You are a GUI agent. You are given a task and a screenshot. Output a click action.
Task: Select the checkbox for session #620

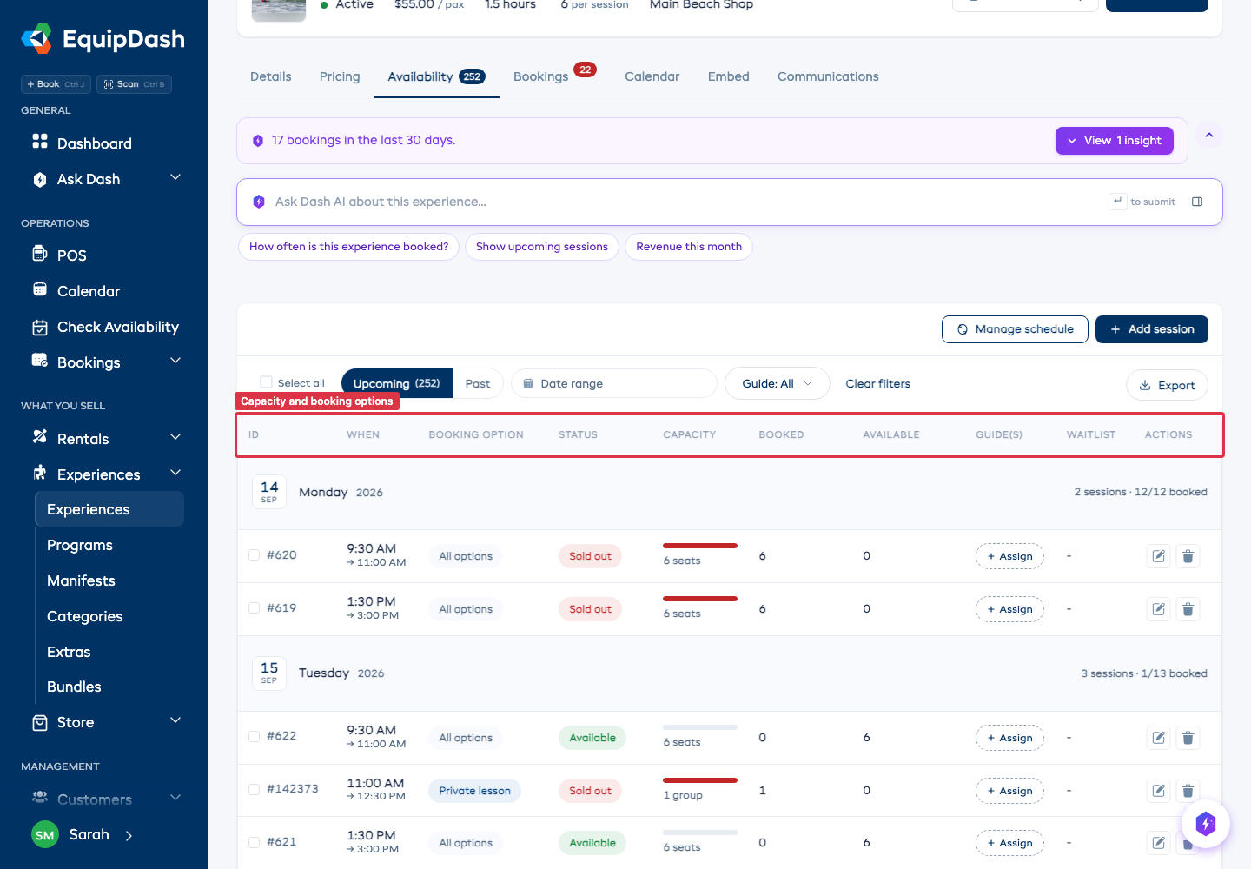[x=255, y=555]
